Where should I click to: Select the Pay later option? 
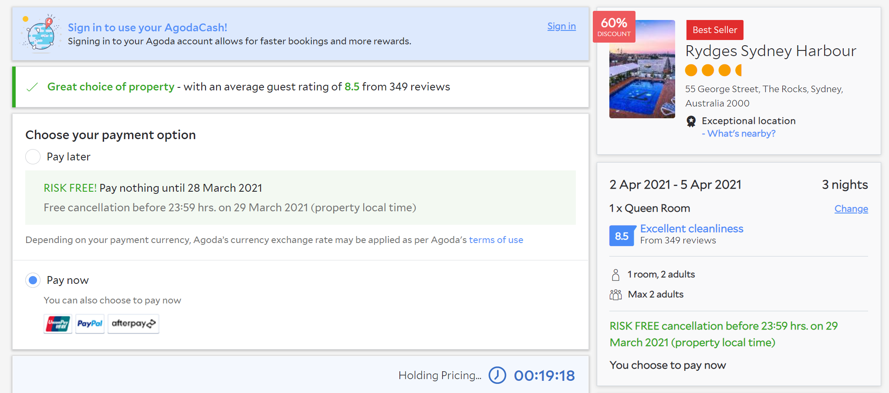33,157
